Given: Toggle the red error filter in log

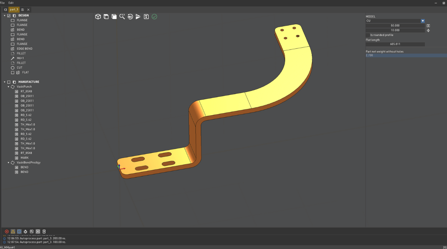Looking at the screenshot, I should [7, 231].
